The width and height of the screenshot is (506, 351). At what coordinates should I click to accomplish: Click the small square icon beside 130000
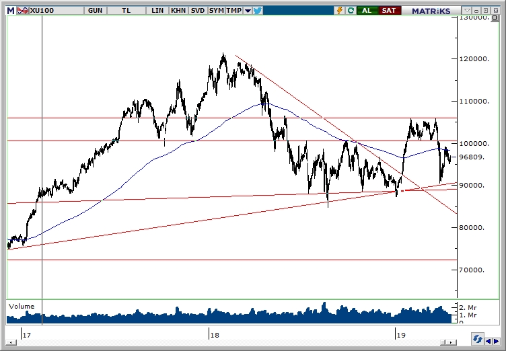(x=495, y=18)
